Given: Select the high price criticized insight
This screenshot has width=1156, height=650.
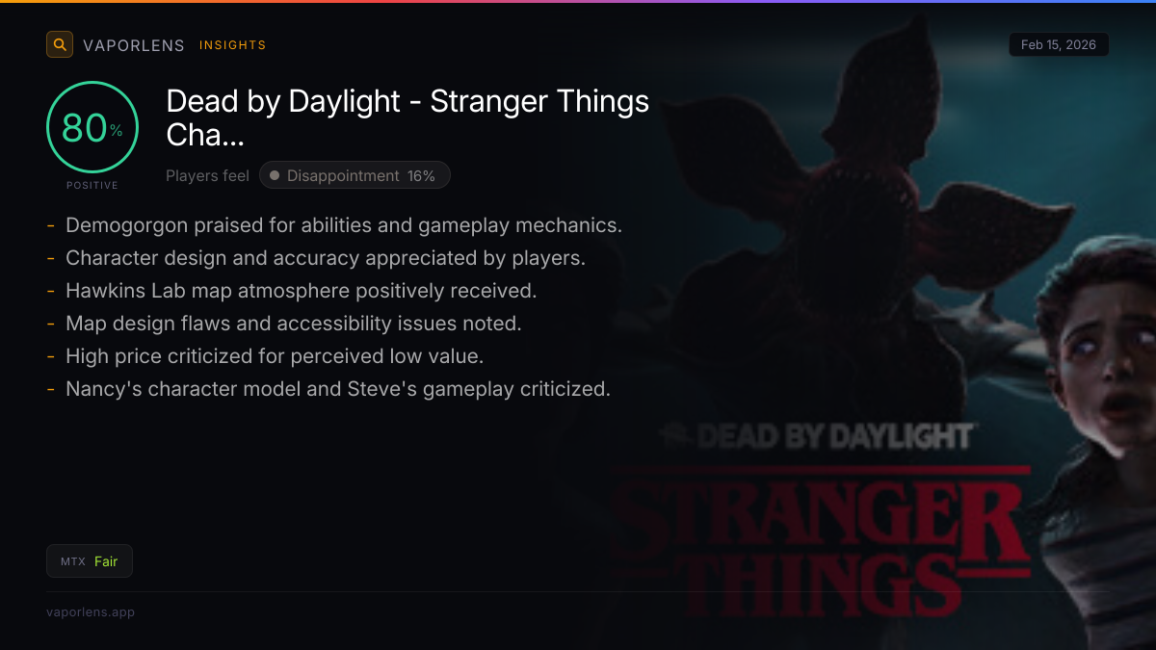Looking at the screenshot, I should click(274, 356).
